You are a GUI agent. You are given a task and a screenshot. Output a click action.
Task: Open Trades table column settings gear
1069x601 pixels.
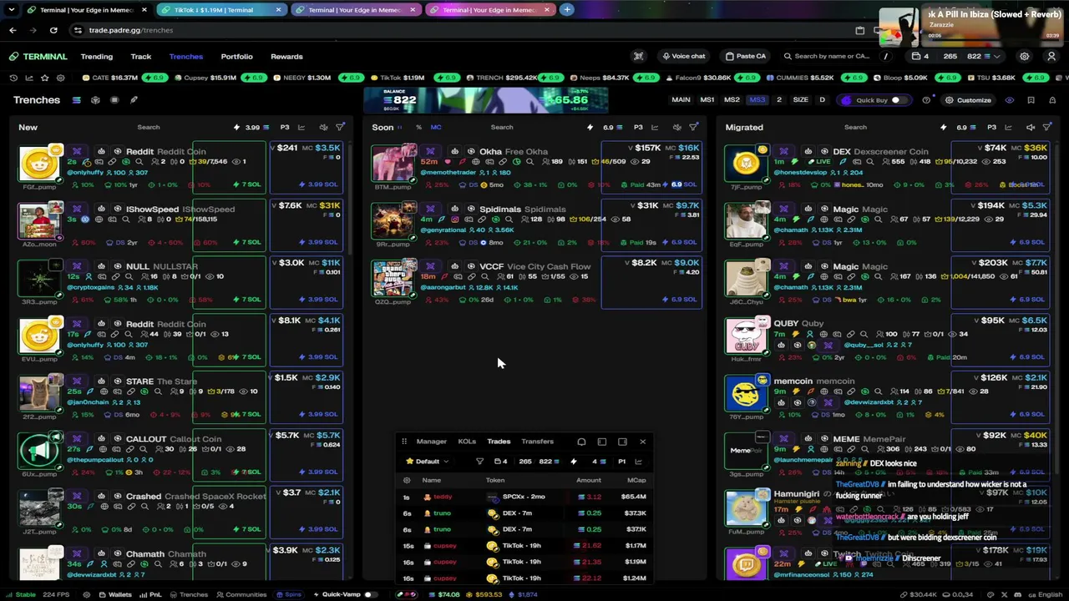(407, 480)
